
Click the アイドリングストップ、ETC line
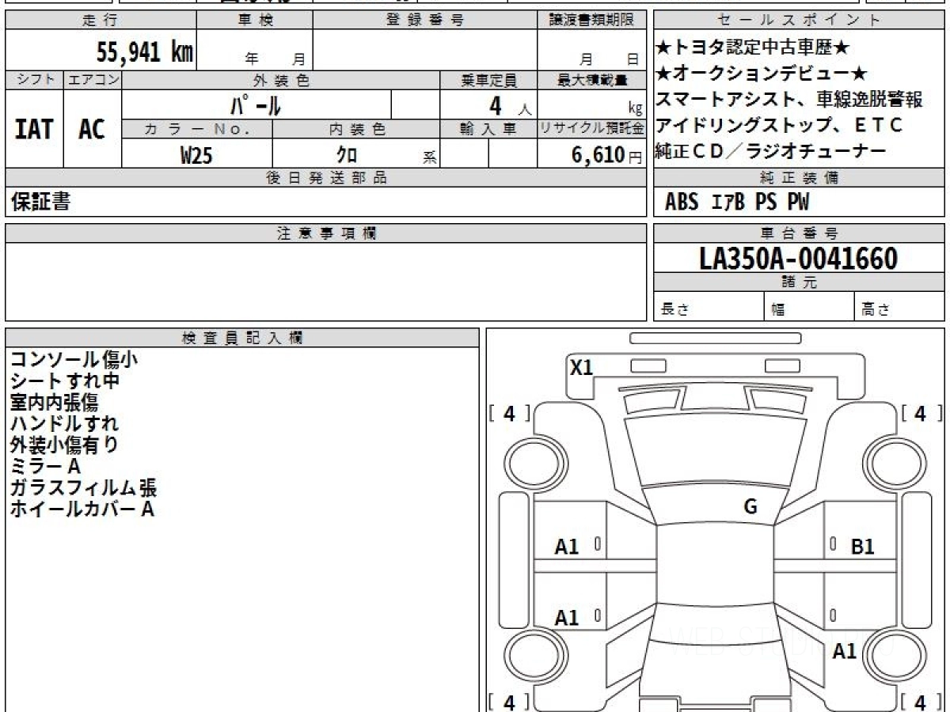pyautogui.click(x=779, y=125)
